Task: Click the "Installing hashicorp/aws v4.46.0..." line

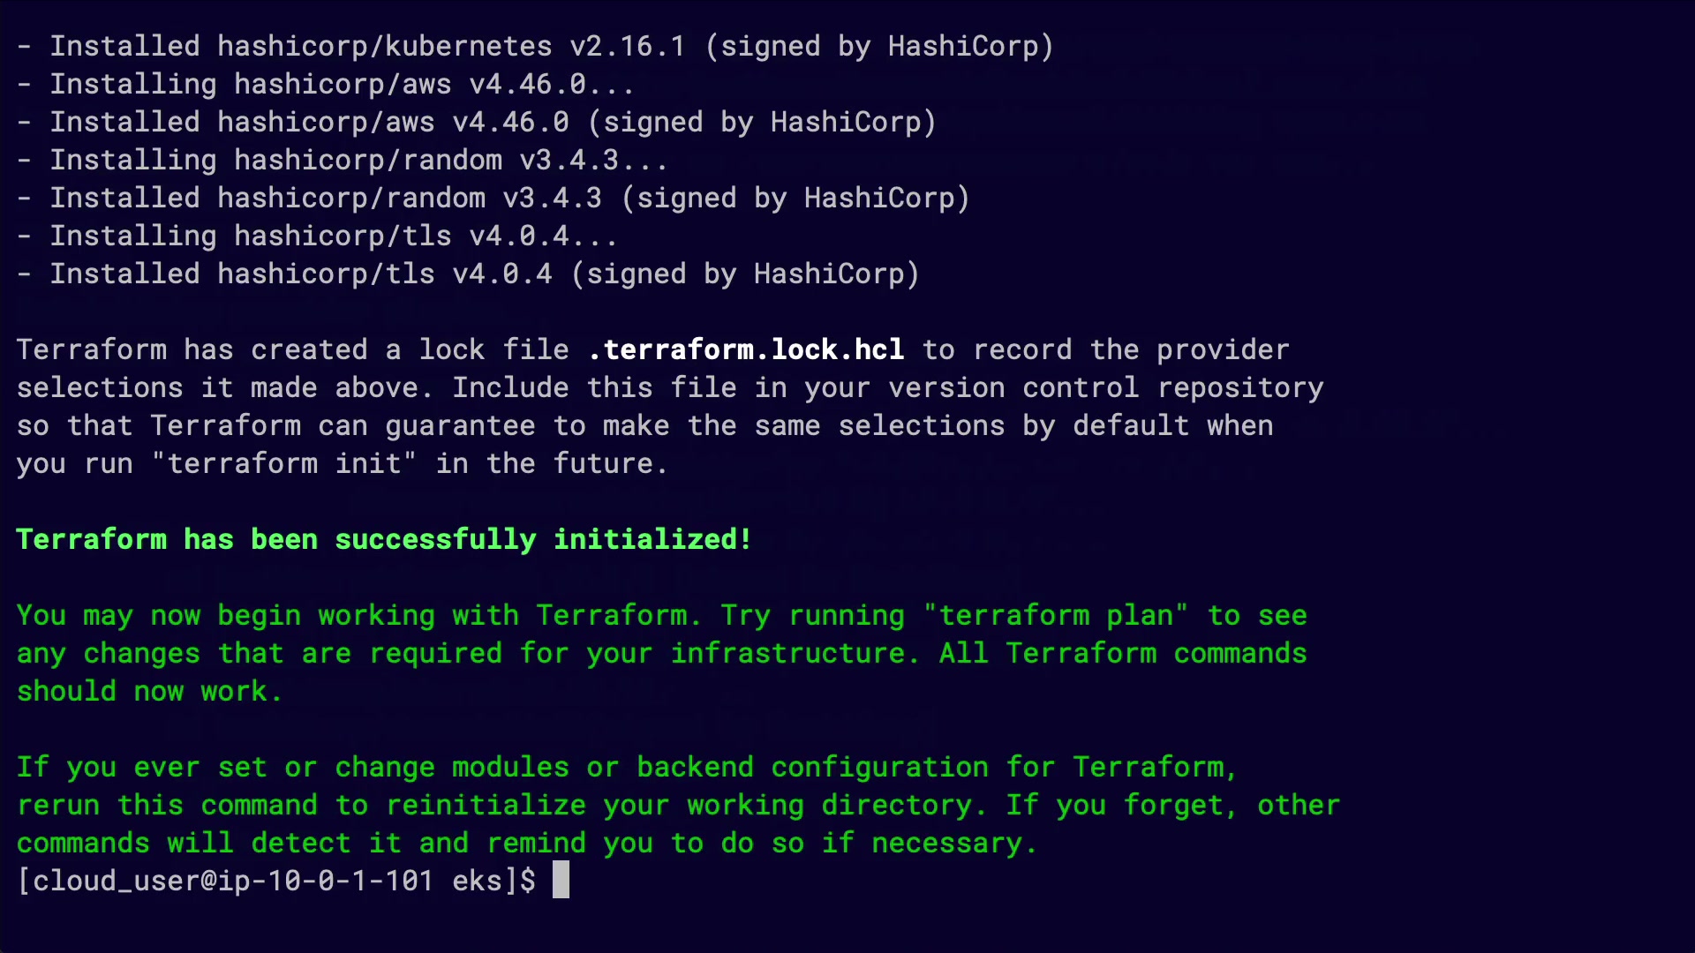Action: pyautogui.click(x=342, y=85)
